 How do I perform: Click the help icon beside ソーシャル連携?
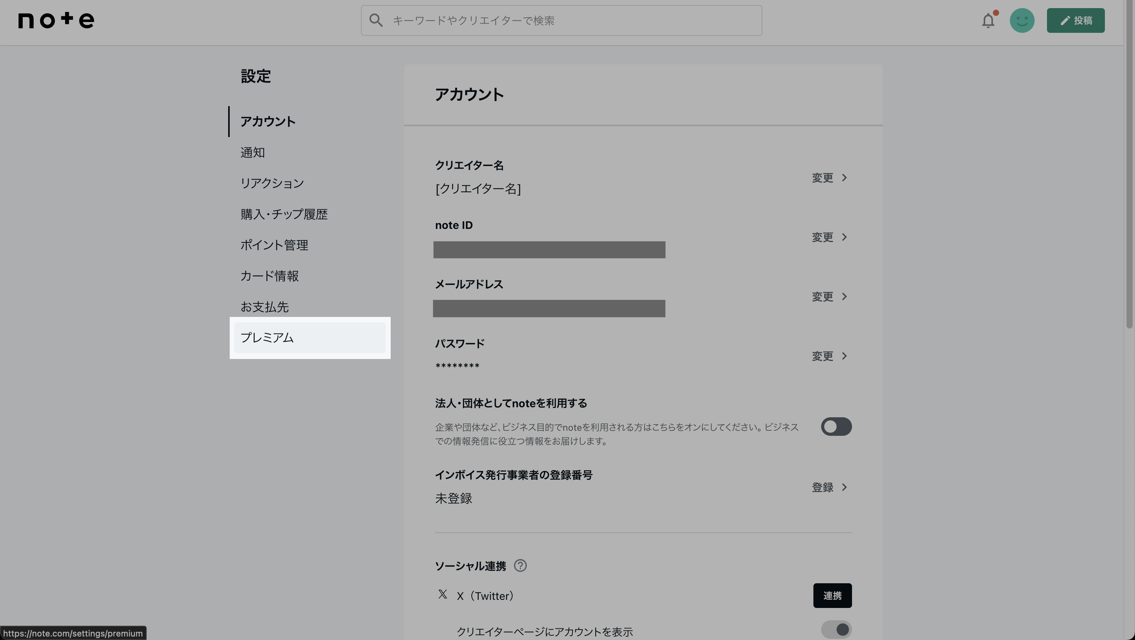(520, 566)
